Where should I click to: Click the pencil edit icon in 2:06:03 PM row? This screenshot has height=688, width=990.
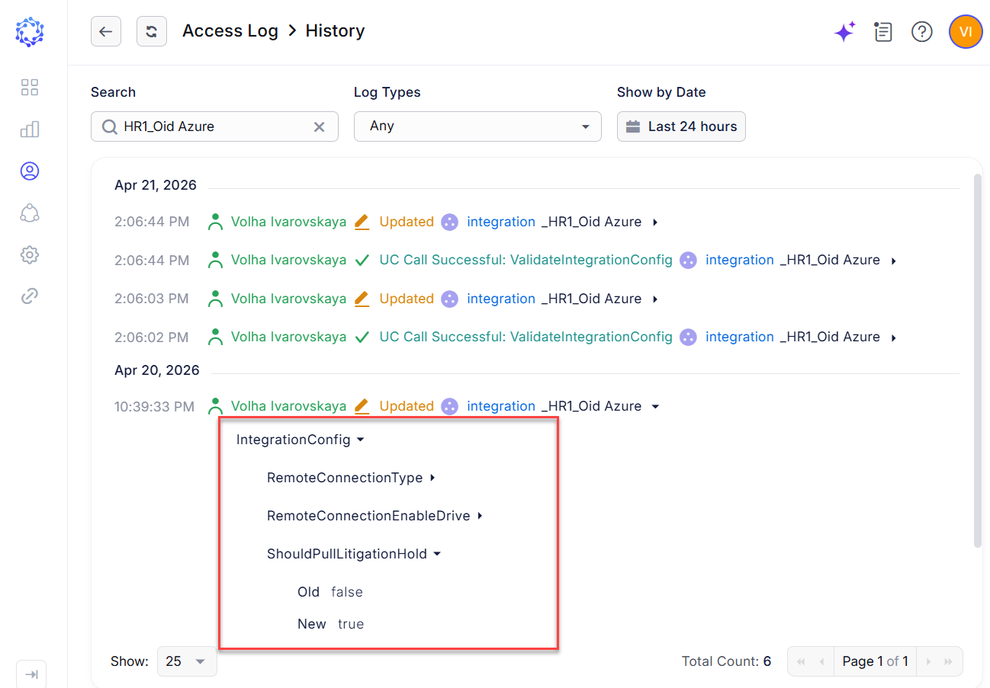pos(362,299)
